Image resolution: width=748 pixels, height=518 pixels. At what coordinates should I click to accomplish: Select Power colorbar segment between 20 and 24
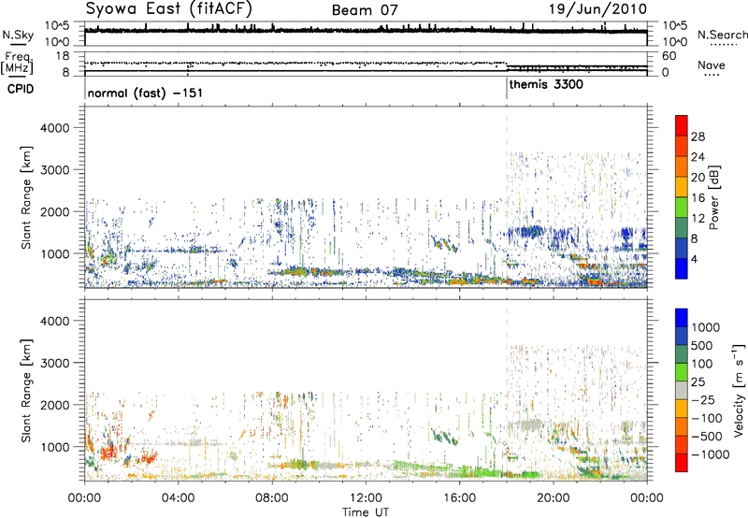point(682,166)
